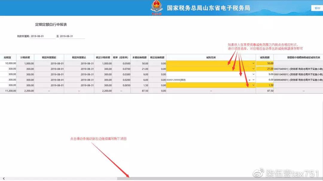
Task: Click the cell starting with 0099049901
Action: pyautogui.click(x=298, y=80)
